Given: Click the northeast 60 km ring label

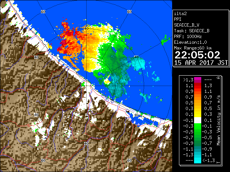Looking at the screenshot, I should [x=129, y=11].
